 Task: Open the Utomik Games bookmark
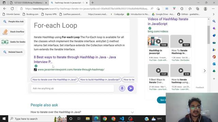11,14
